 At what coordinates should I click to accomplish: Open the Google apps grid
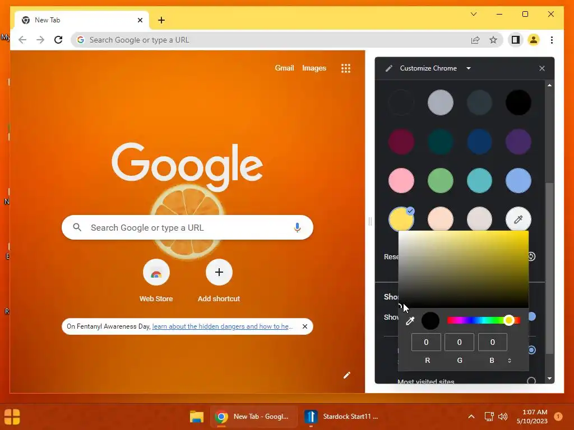tap(345, 68)
